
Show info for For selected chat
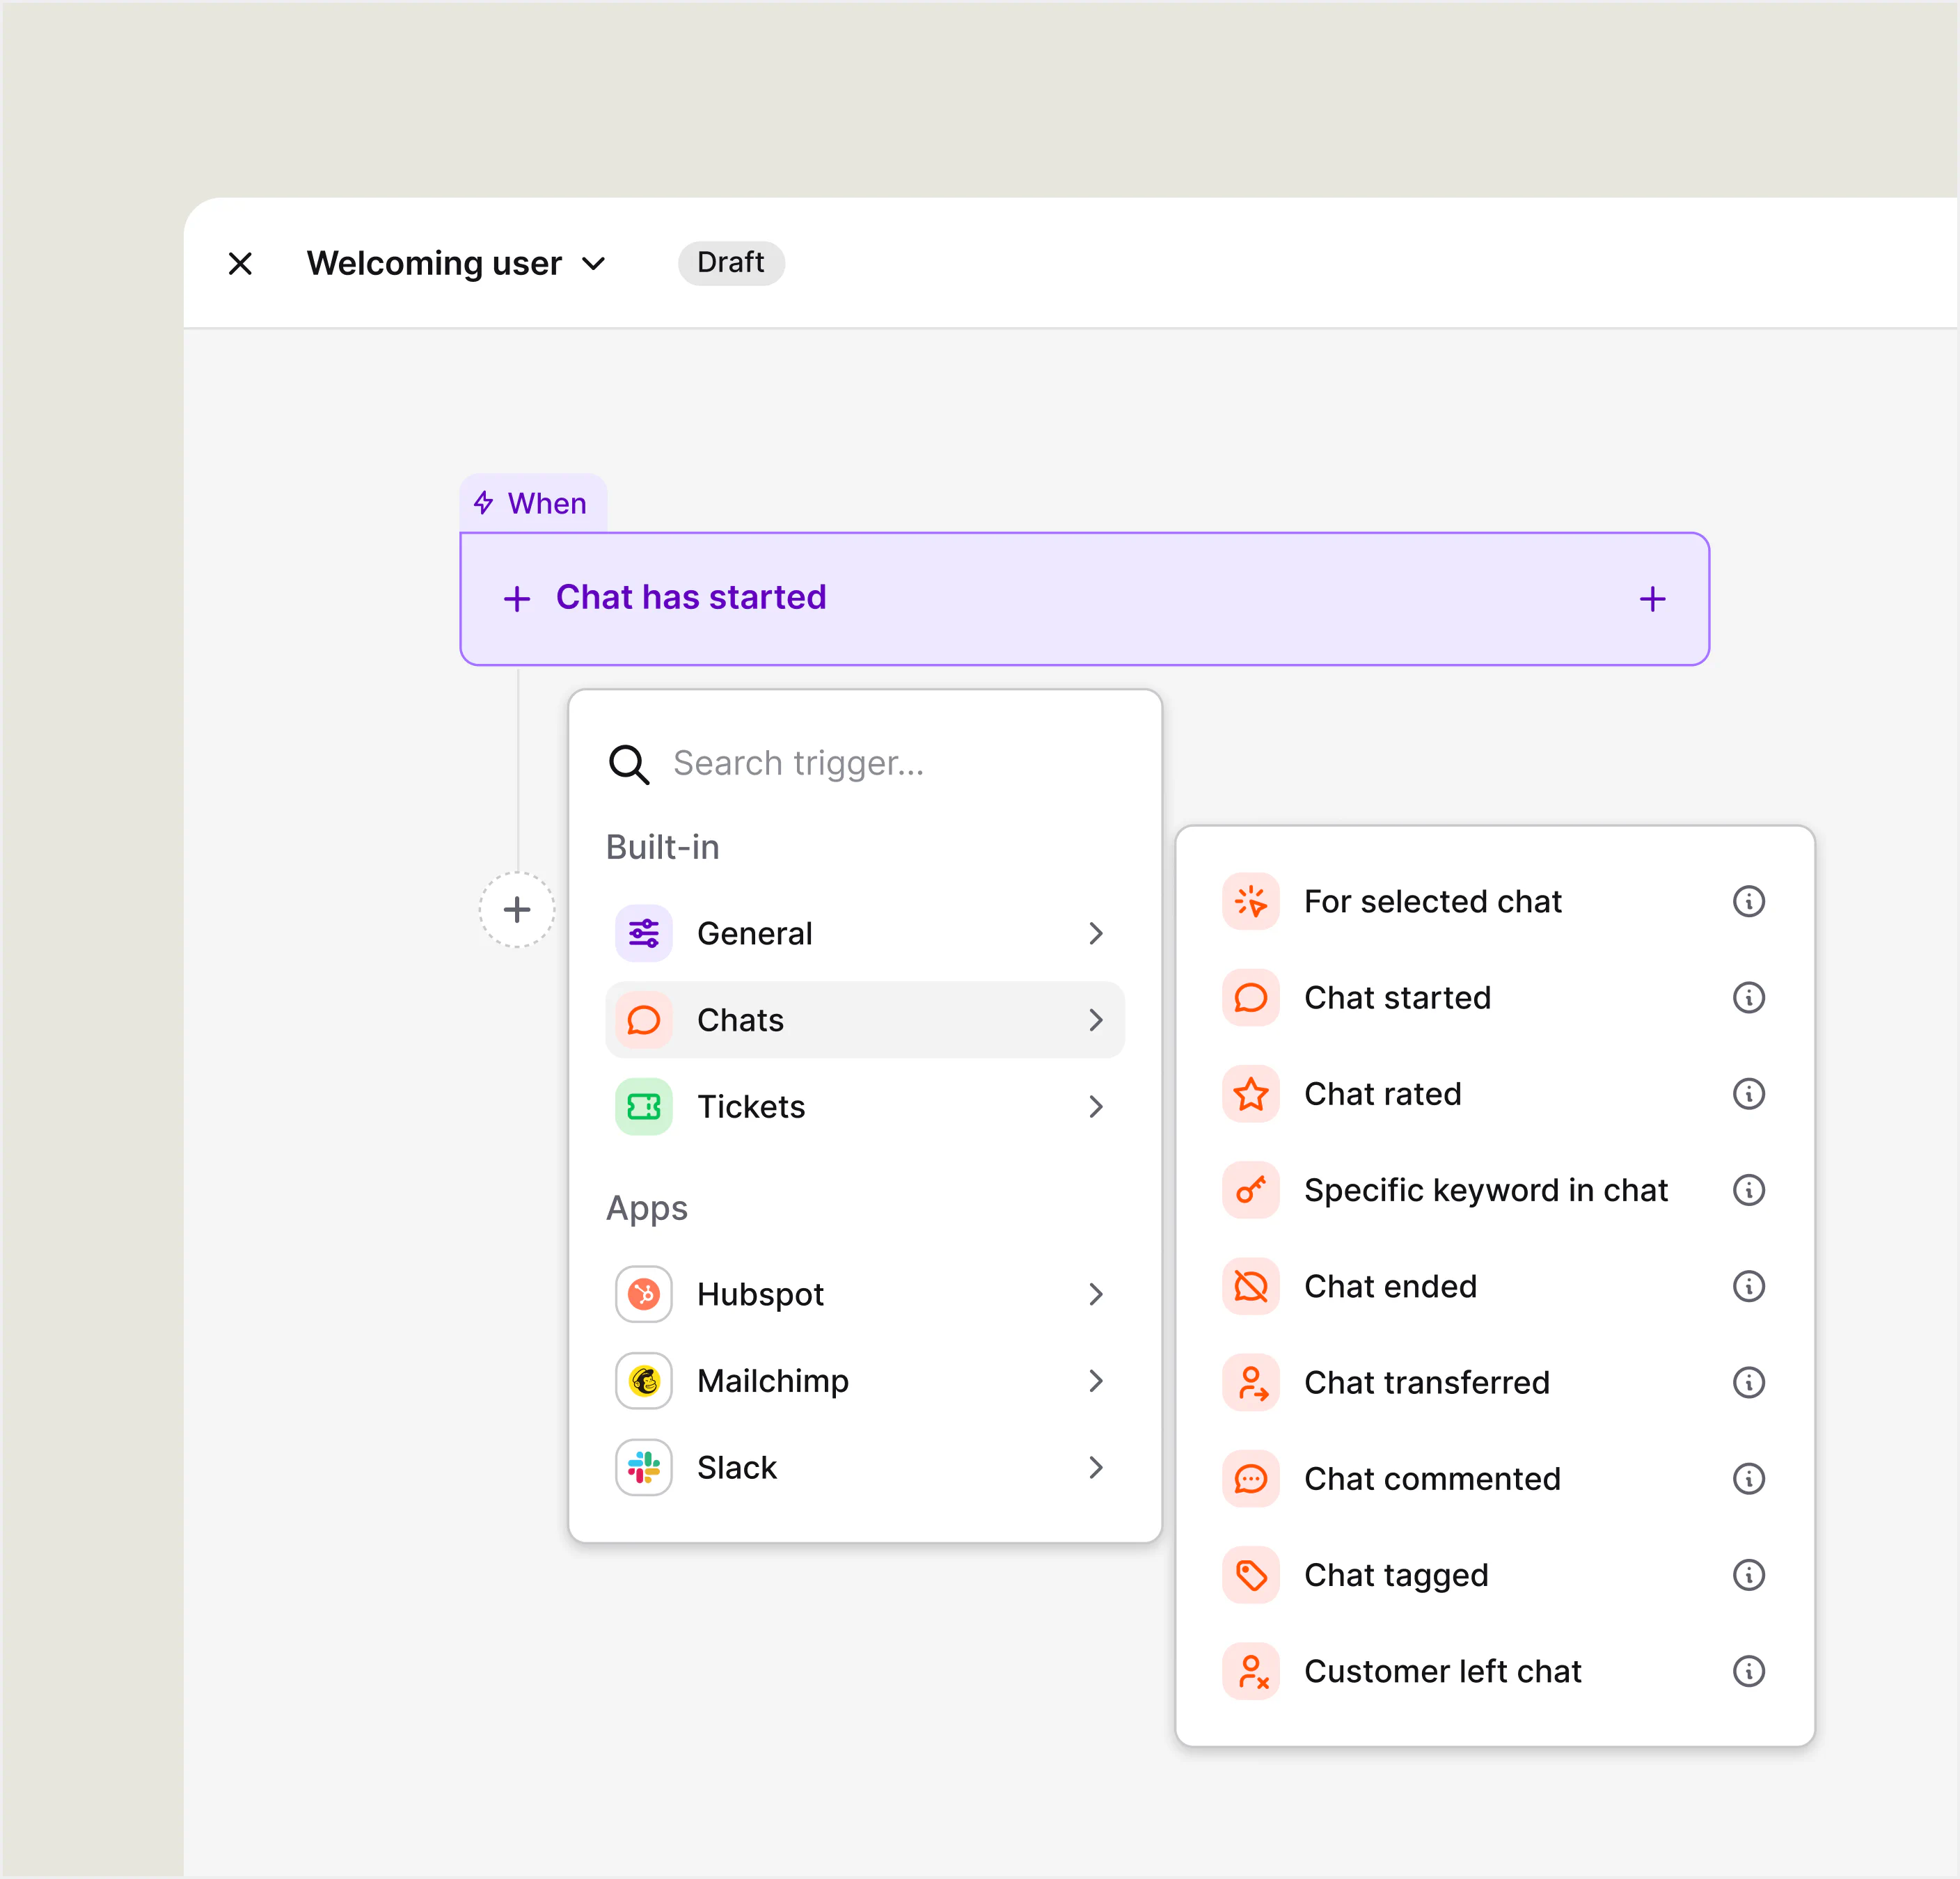point(1748,901)
